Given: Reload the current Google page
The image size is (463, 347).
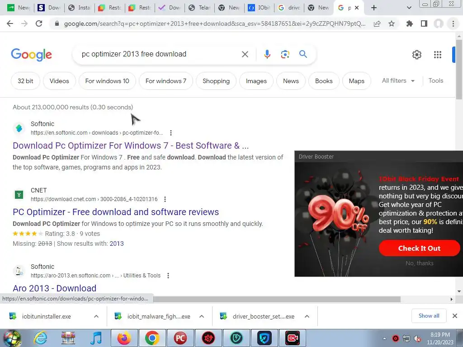Looking at the screenshot, I should pyautogui.click(x=39, y=23).
